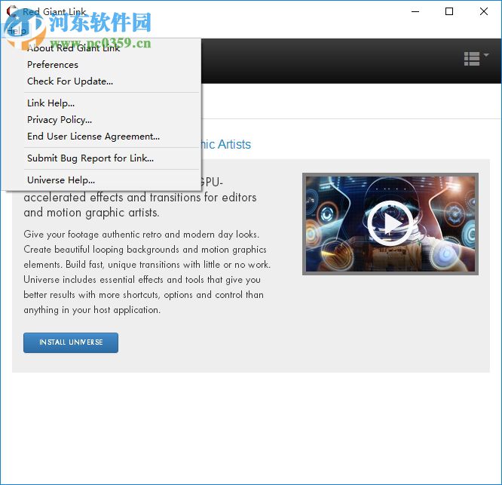Select Submit Bug Report for Link...
Image resolution: width=502 pixels, height=485 pixels.
(90, 158)
